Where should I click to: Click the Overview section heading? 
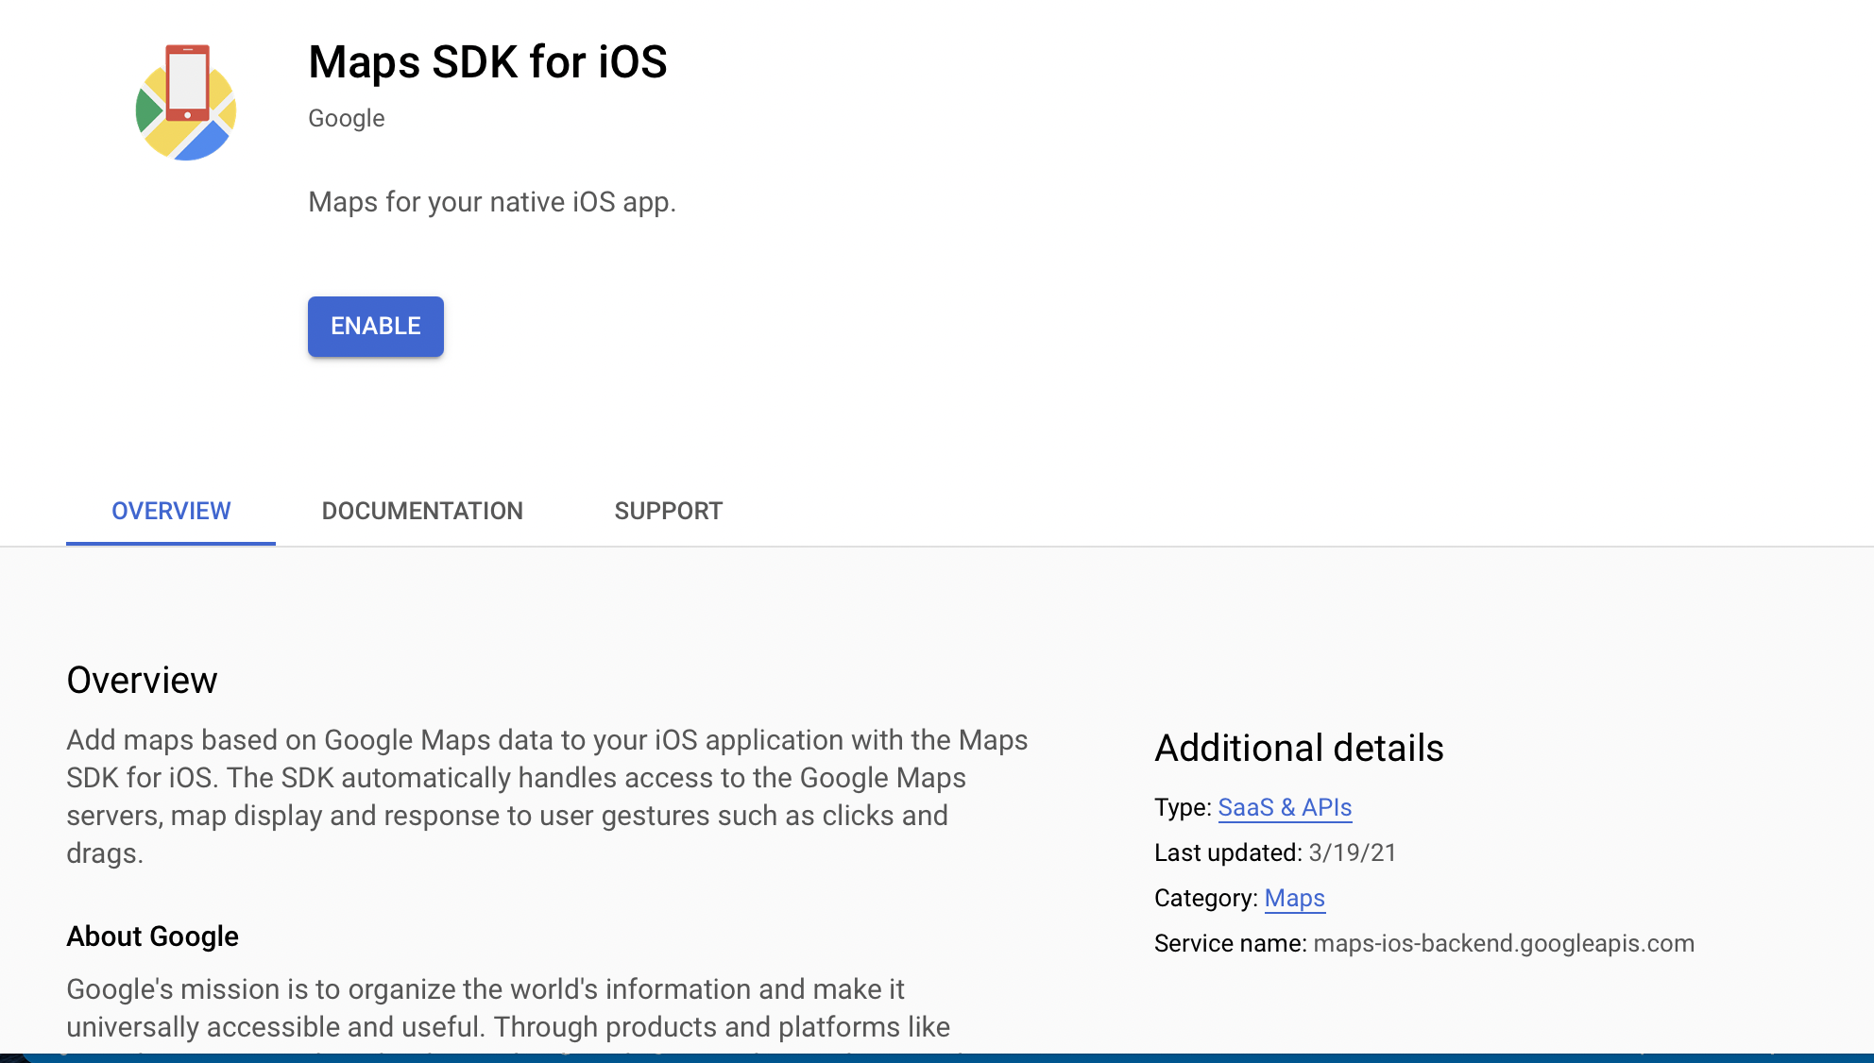[x=142, y=680]
